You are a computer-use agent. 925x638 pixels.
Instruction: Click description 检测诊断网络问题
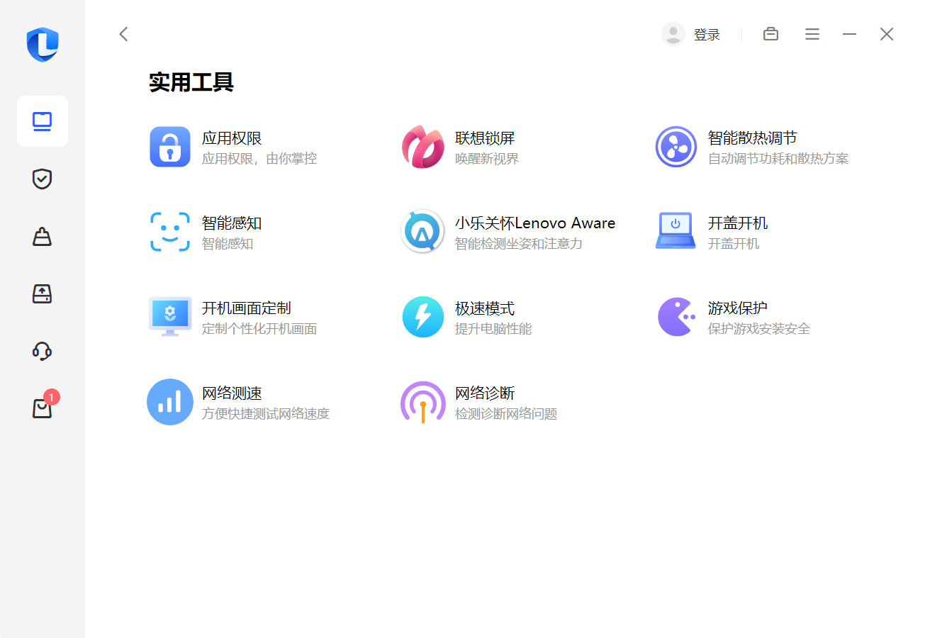pyautogui.click(x=506, y=414)
